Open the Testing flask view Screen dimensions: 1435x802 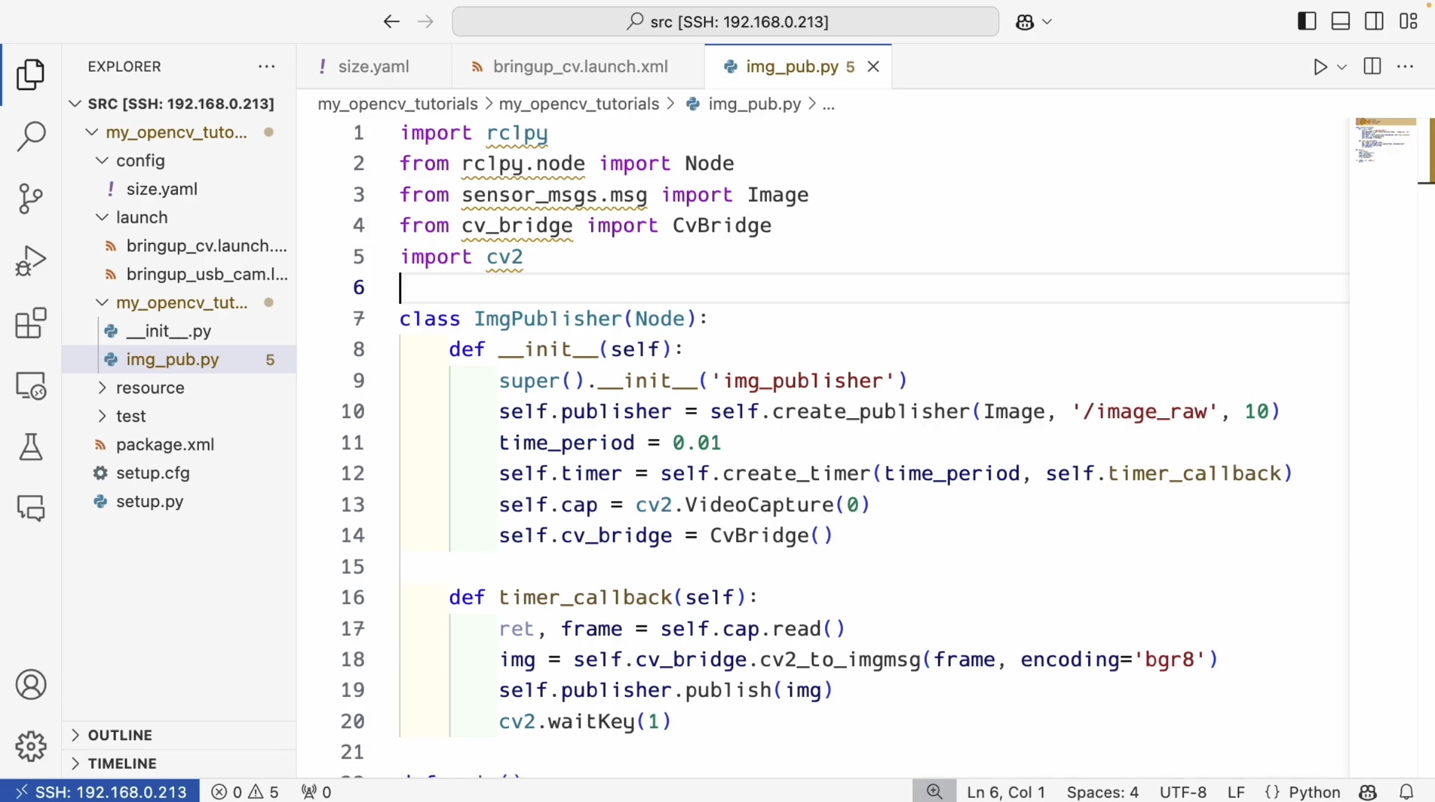point(31,447)
